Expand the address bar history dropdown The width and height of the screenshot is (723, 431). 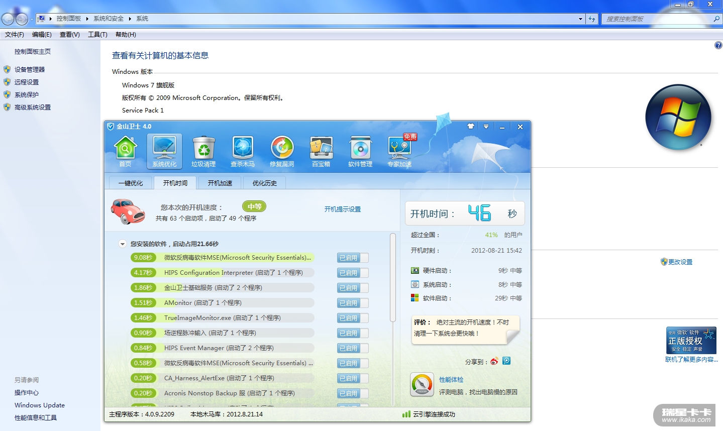tap(580, 19)
